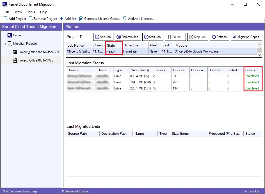This screenshot has width=265, height=194.
Task: Refresh the job list
Action: [x=219, y=37]
